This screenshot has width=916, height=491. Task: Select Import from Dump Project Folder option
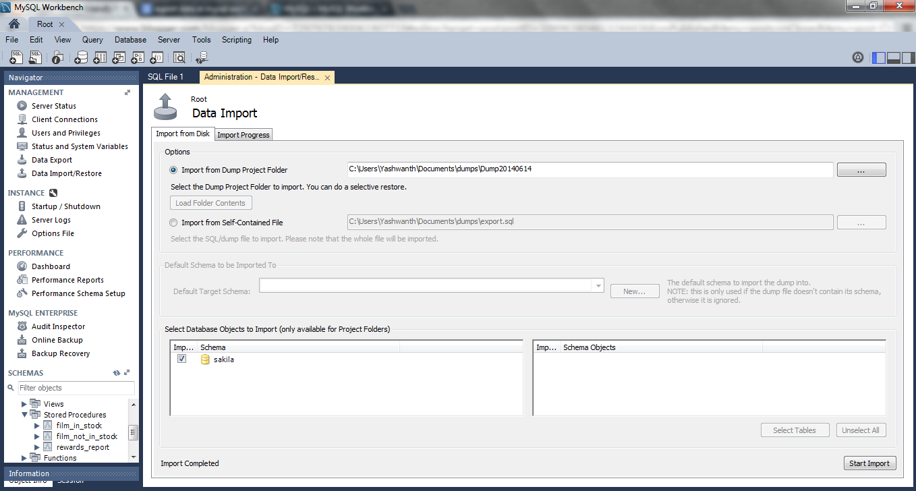click(x=173, y=170)
